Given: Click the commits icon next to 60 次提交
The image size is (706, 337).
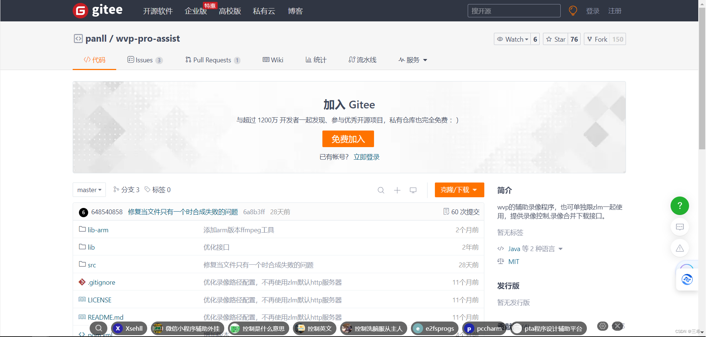Looking at the screenshot, I should (x=447, y=212).
